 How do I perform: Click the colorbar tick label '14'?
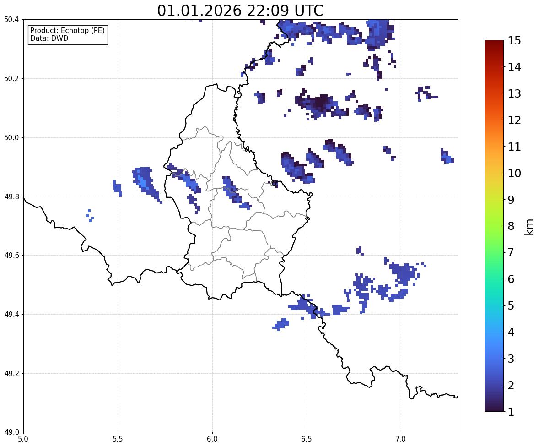(x=514, y=67)
